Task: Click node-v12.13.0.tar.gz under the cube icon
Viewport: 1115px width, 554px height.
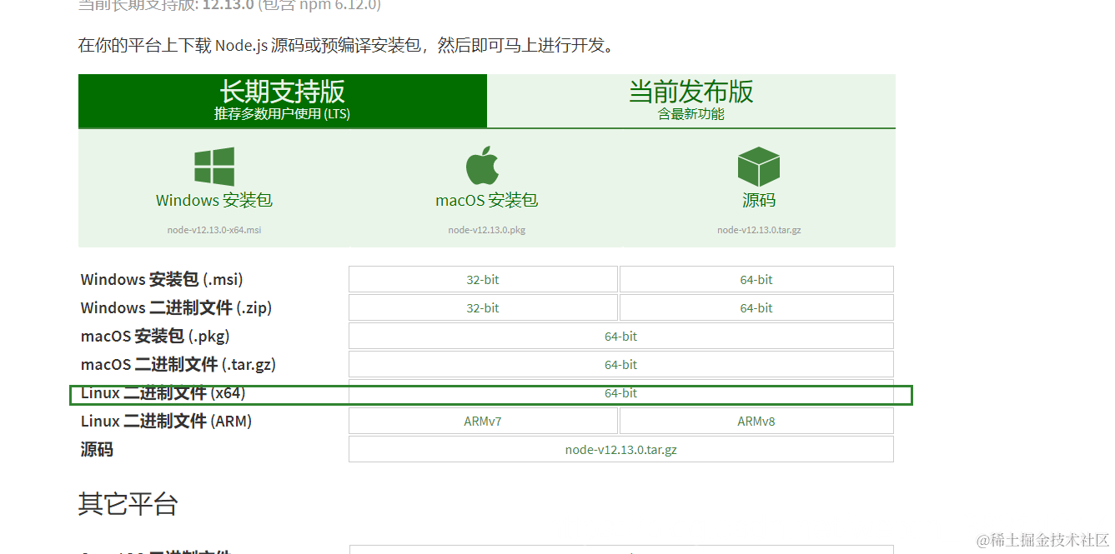Action: [759, 230]
